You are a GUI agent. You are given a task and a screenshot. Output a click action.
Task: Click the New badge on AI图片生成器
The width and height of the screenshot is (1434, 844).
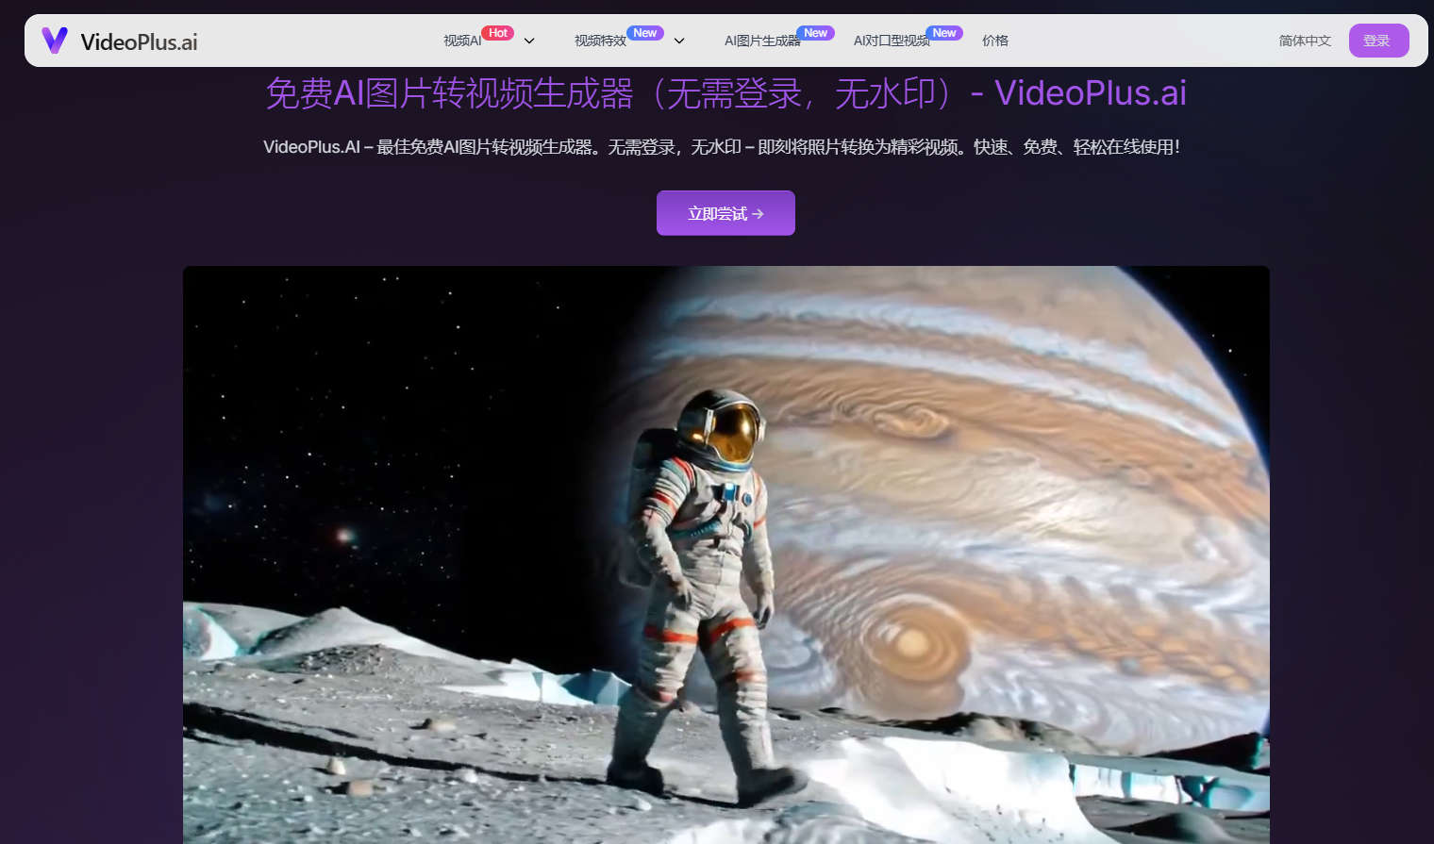pyautogui.click(x=816, y=33)
